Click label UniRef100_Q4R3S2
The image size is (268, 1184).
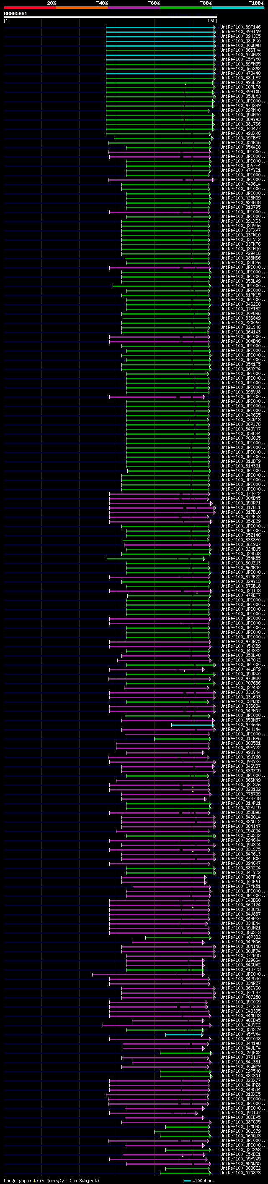(x=240, y=651)
